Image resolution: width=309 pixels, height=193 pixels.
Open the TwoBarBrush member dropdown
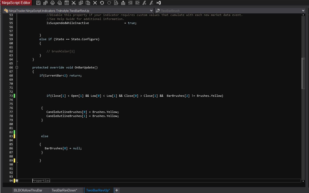tap(303, 11)
